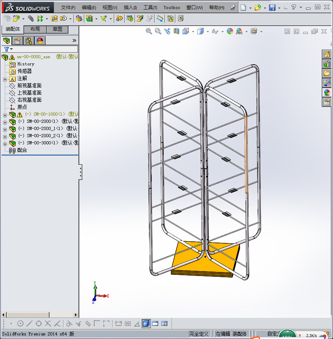Toggle Hide/Show Items glasses icon
Image resolution: width=333 pixels, height=339 pixels.
[215, 32]
